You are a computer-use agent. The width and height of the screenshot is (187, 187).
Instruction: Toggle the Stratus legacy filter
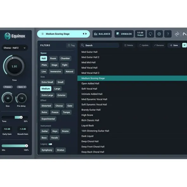click(x=61, y=150)
